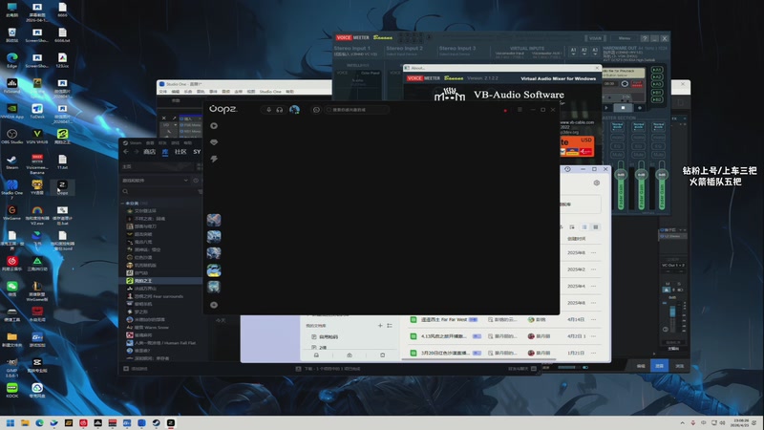The height and width of the screenshot is (430, 764).
Task: Toggle the B2 bus button on Voicemeeter recorder
Action: (x=657, y=99)
